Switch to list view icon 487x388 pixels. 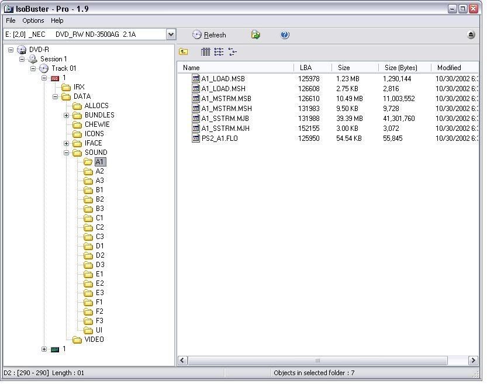[x=219, y=52]
